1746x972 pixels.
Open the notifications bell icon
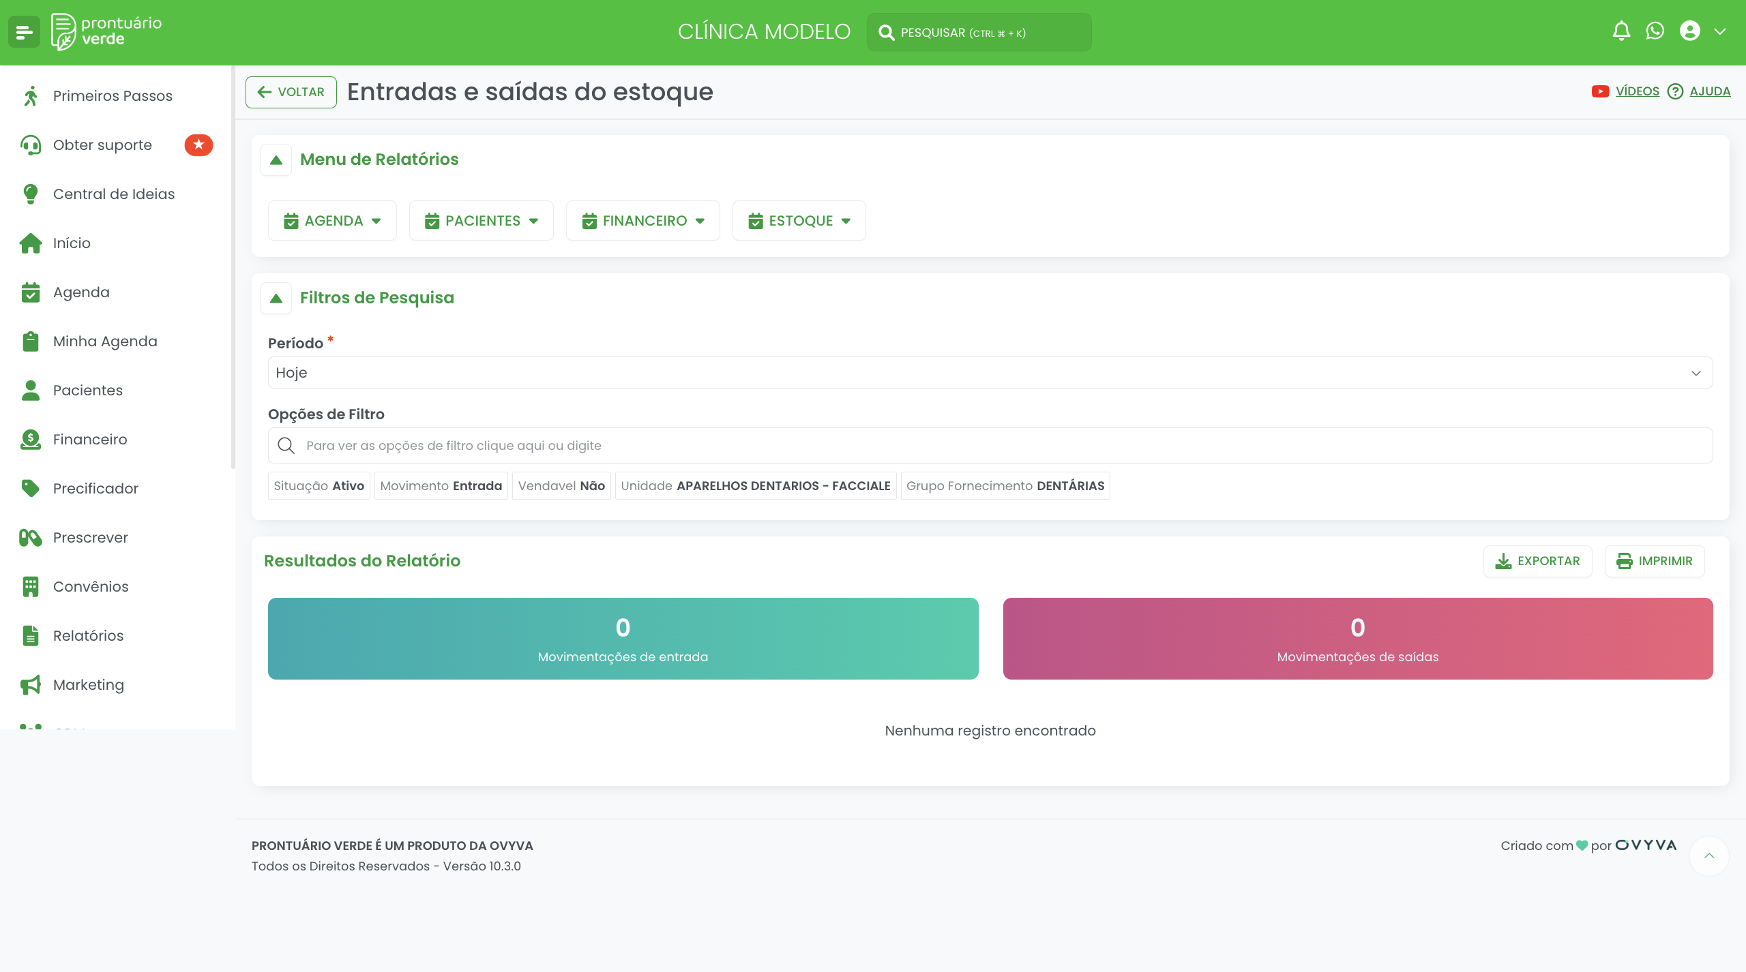pos(1621,31)
